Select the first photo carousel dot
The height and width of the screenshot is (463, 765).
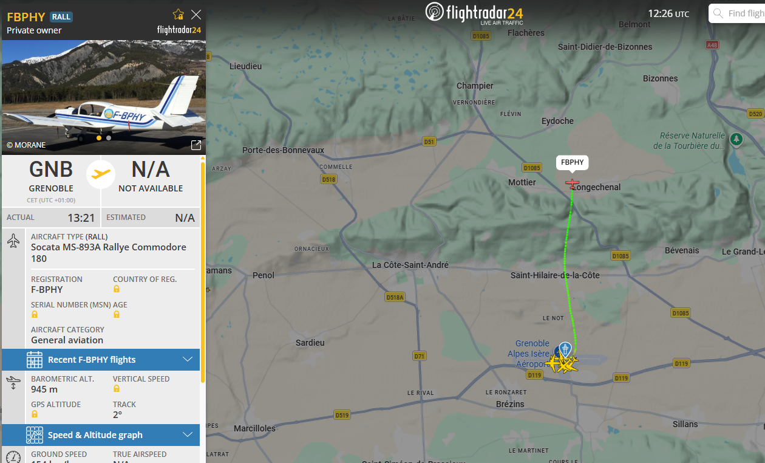pyautogui.click(x=99, y=138)
